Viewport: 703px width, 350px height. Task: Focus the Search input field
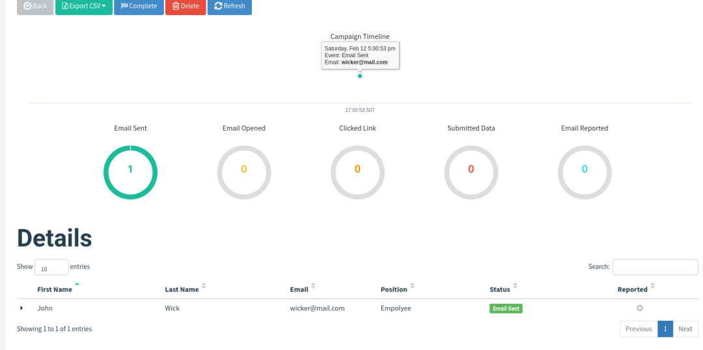[655, 267]
